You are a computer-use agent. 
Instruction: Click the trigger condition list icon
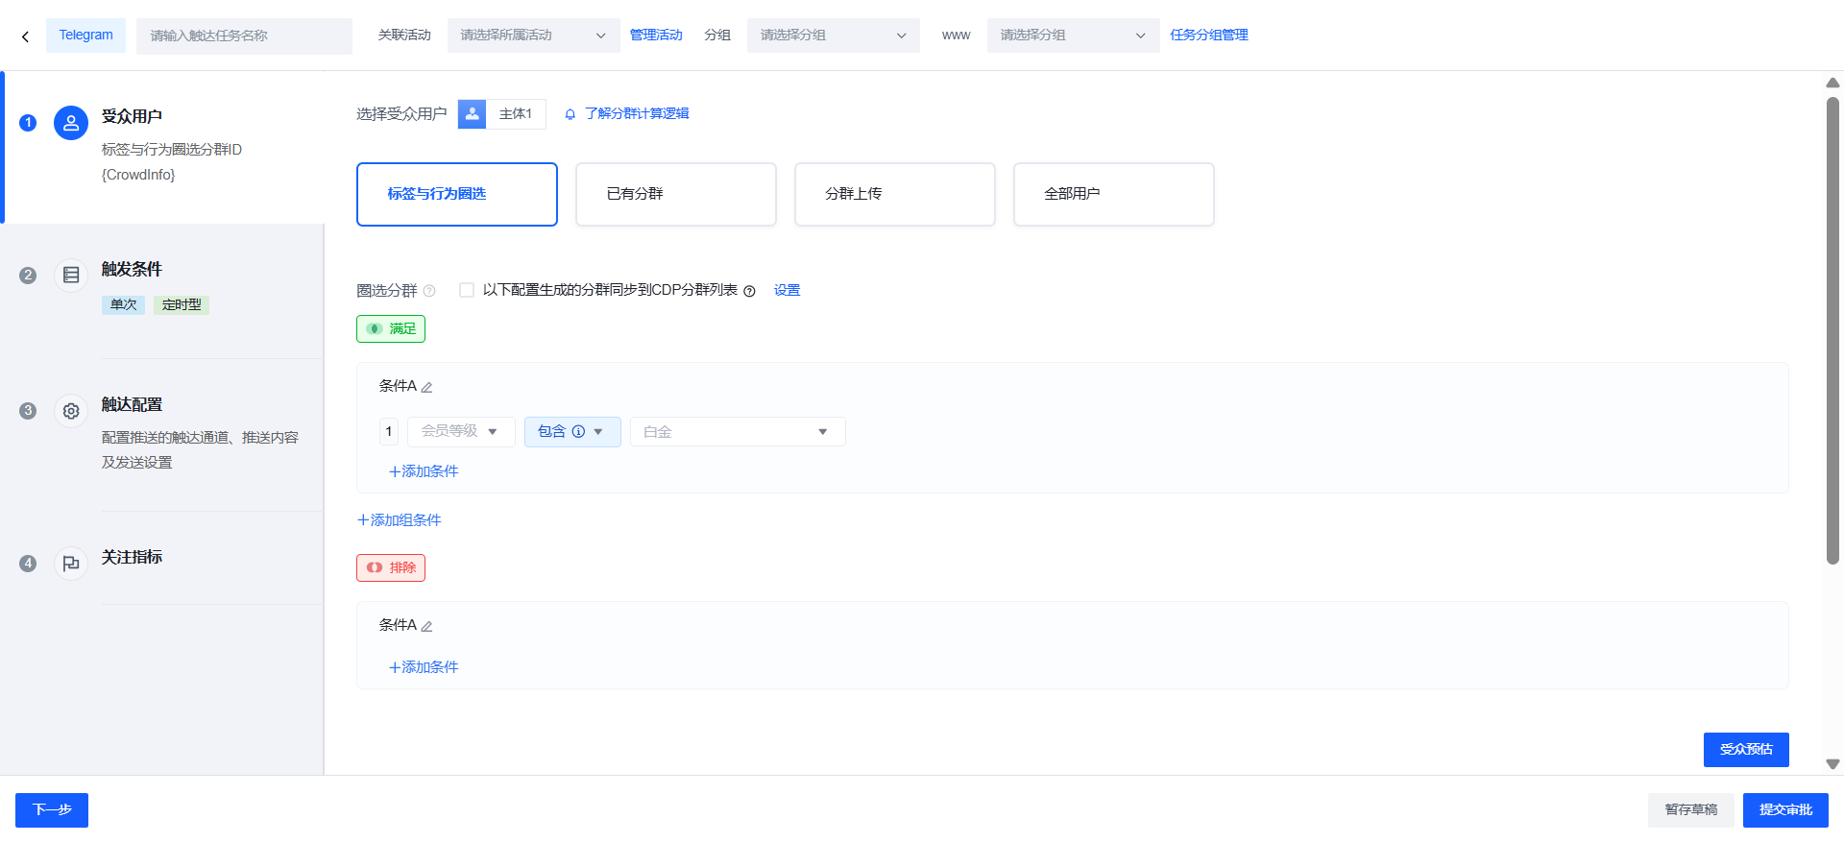point(71,276)
